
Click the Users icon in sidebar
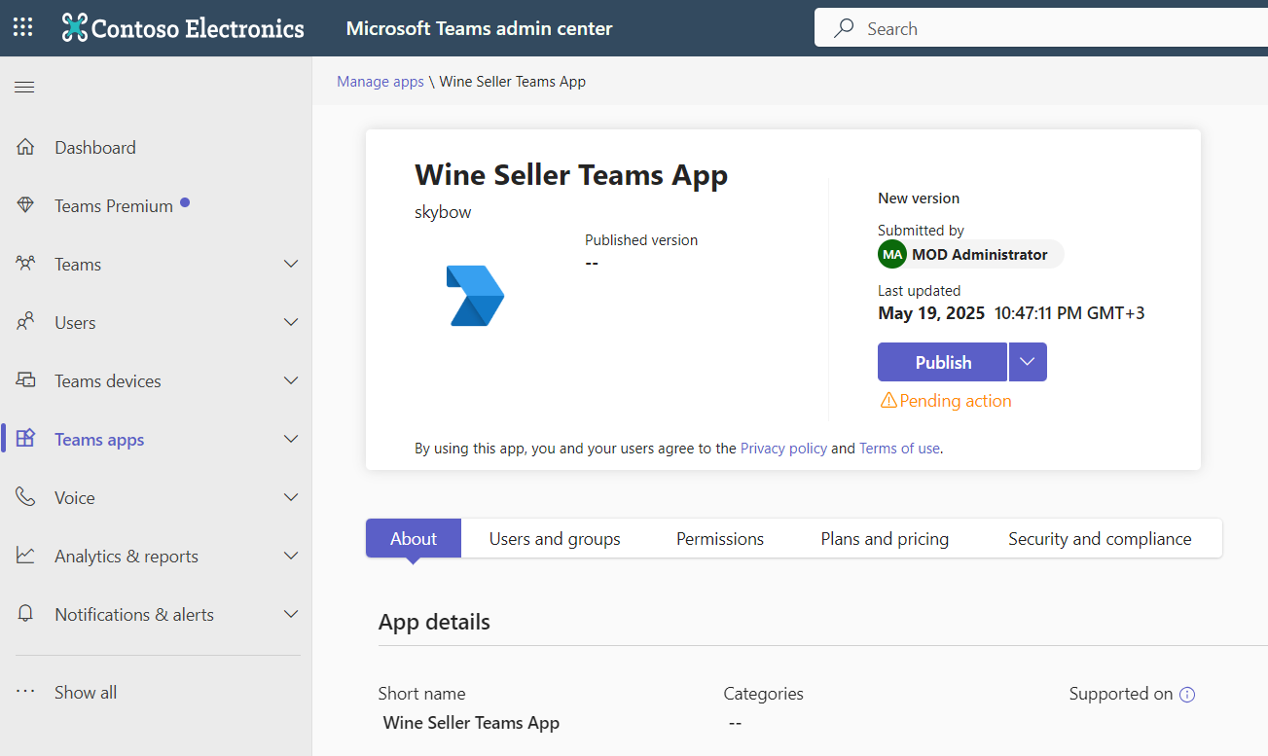pos(25,323)
